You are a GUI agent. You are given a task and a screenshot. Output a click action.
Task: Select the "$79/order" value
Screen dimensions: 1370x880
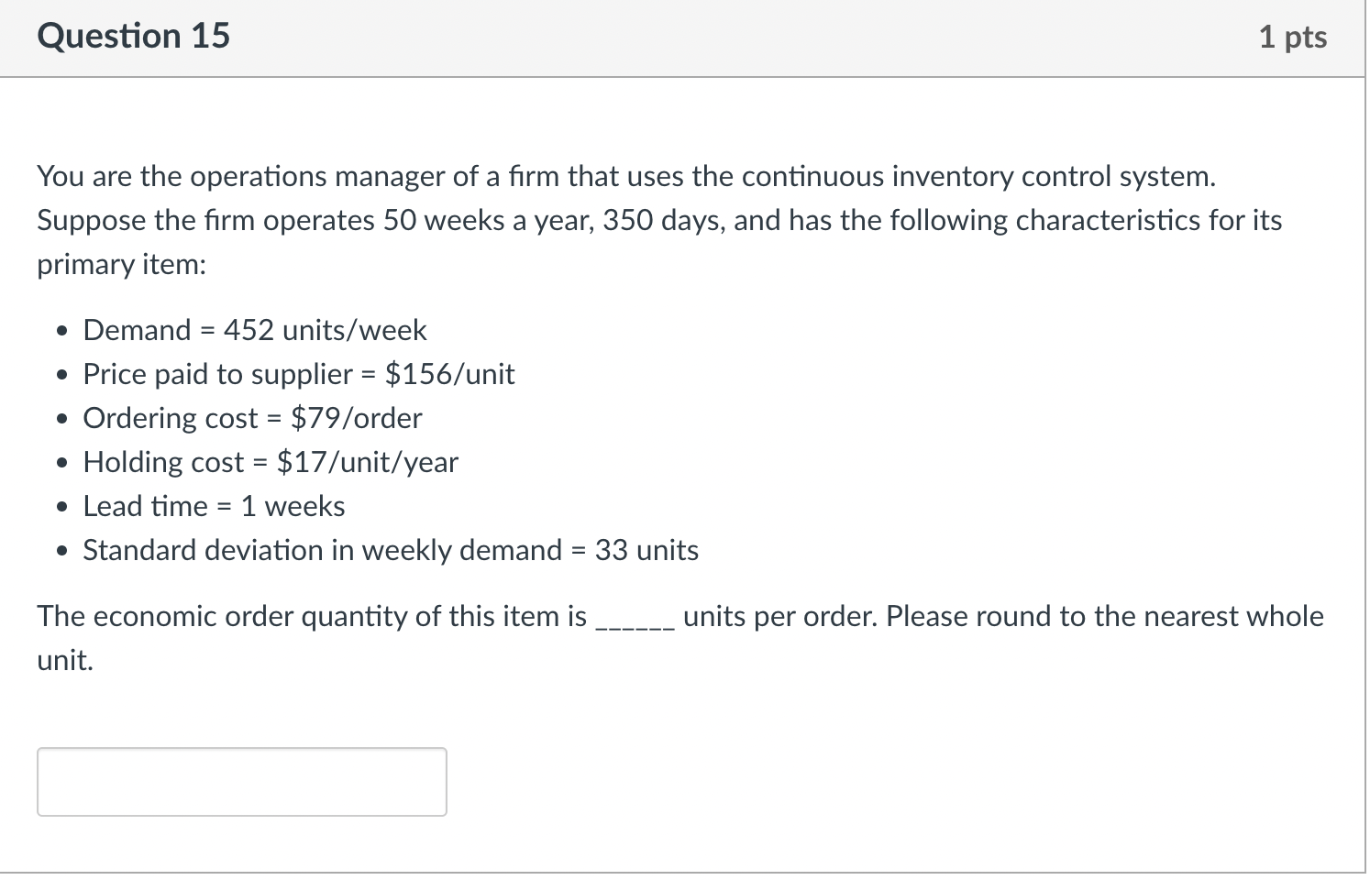[x=356, y=418]
